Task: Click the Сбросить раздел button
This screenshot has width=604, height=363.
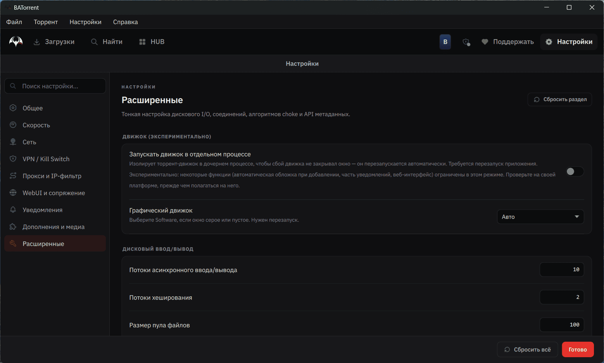Action: 560,100
